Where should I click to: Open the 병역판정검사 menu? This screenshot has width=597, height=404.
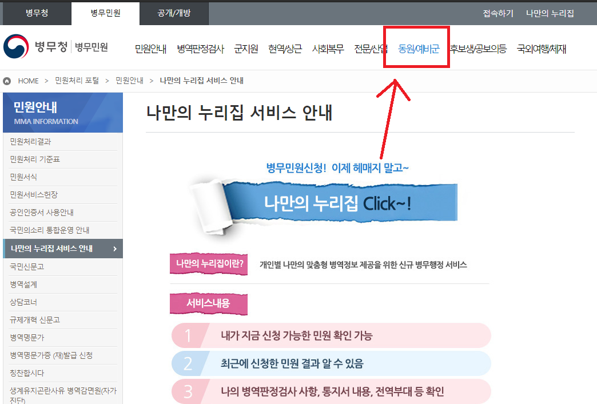point(200,49)
